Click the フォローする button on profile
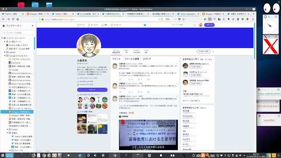Viewport: 281px width, 158px height. tap(203, 51)
